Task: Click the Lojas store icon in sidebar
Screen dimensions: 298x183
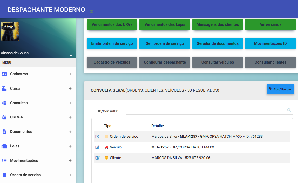Action: (4, 146)
